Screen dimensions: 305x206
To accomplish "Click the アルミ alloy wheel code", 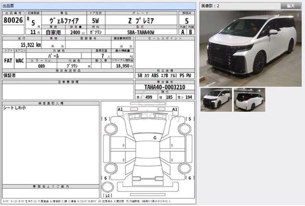I will (x=173, y=76).
